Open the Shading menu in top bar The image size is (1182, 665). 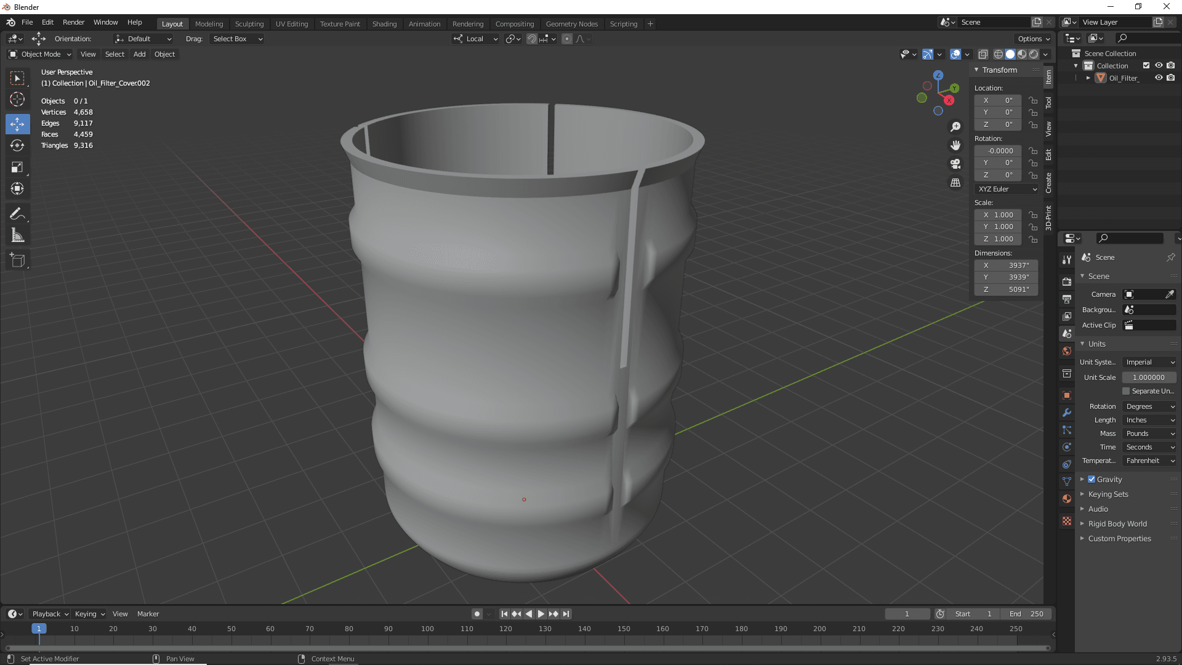(x=383, y=23)
